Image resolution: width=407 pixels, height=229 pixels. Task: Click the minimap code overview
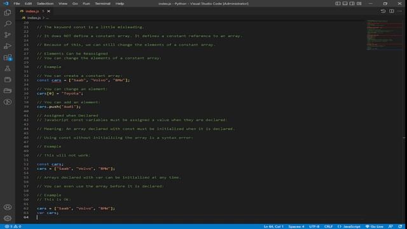tap(384, 35)
